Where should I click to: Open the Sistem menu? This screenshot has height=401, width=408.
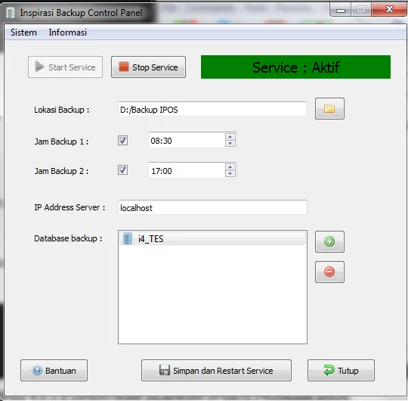point(23,33)
